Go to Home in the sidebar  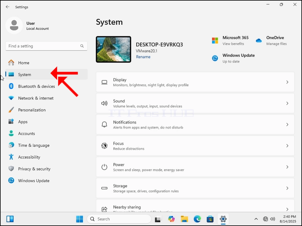[x=46, y=63]
